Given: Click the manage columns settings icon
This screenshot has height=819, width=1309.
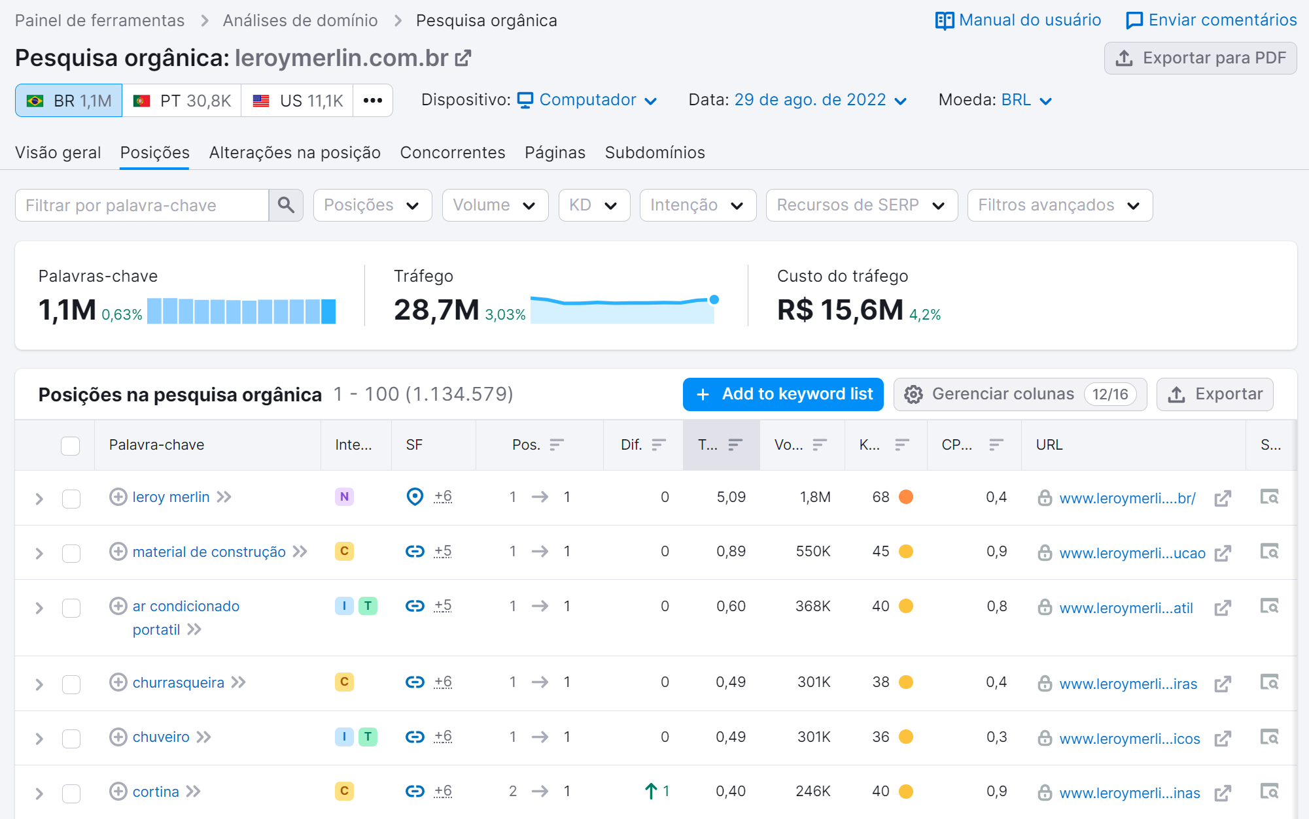Looking at the screenshot, I should [x=913, y=394].
